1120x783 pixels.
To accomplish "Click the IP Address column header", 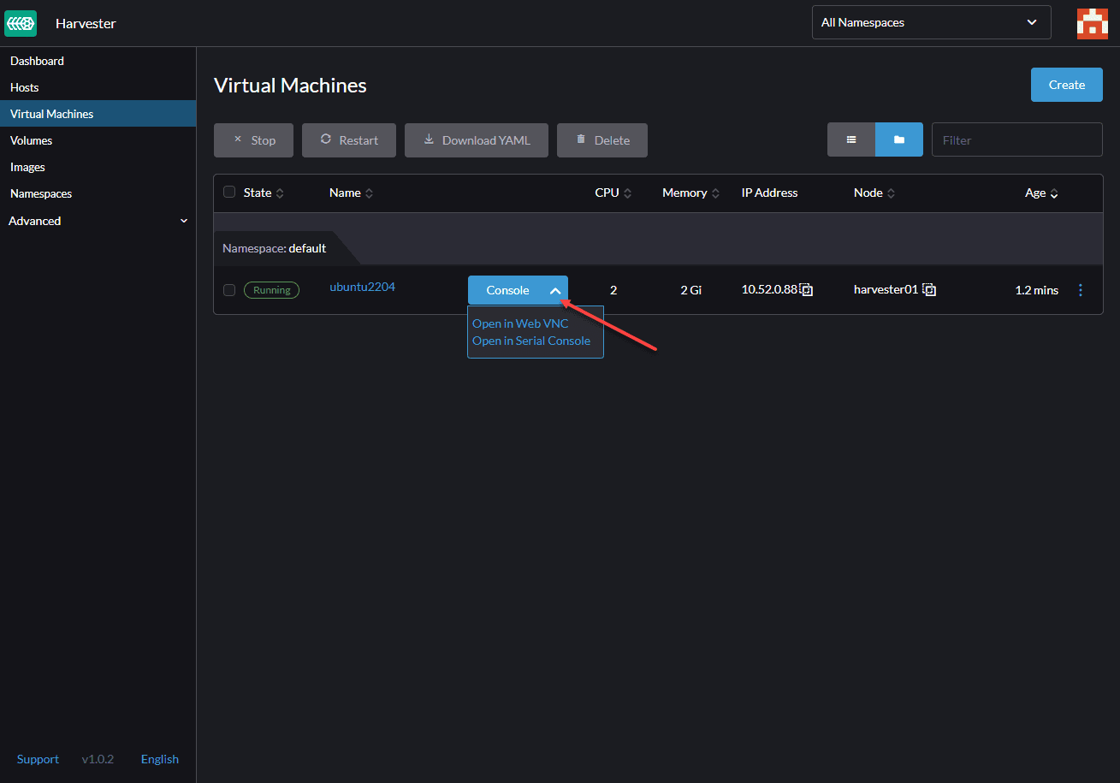I will [x=769, y=193].
